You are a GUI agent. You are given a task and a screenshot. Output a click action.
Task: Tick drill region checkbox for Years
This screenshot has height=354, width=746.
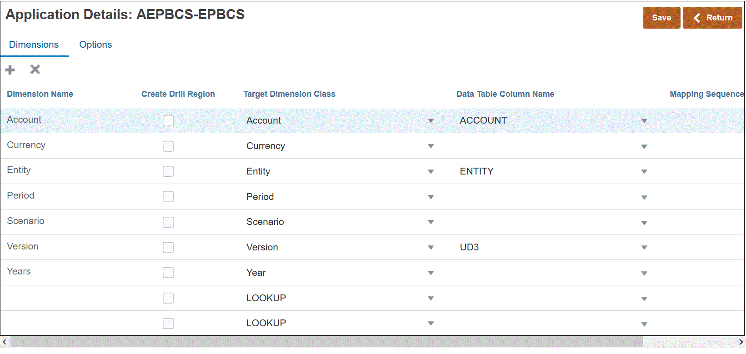pyautogui.click(x=168, y=273)
